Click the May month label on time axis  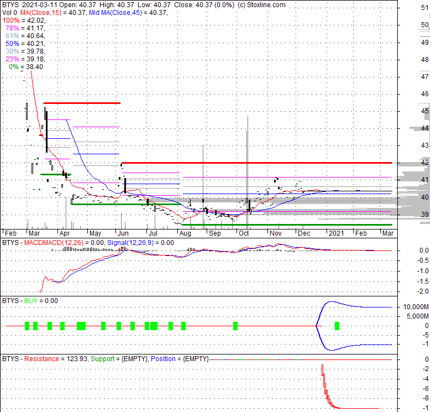click(x=96, y=233)
